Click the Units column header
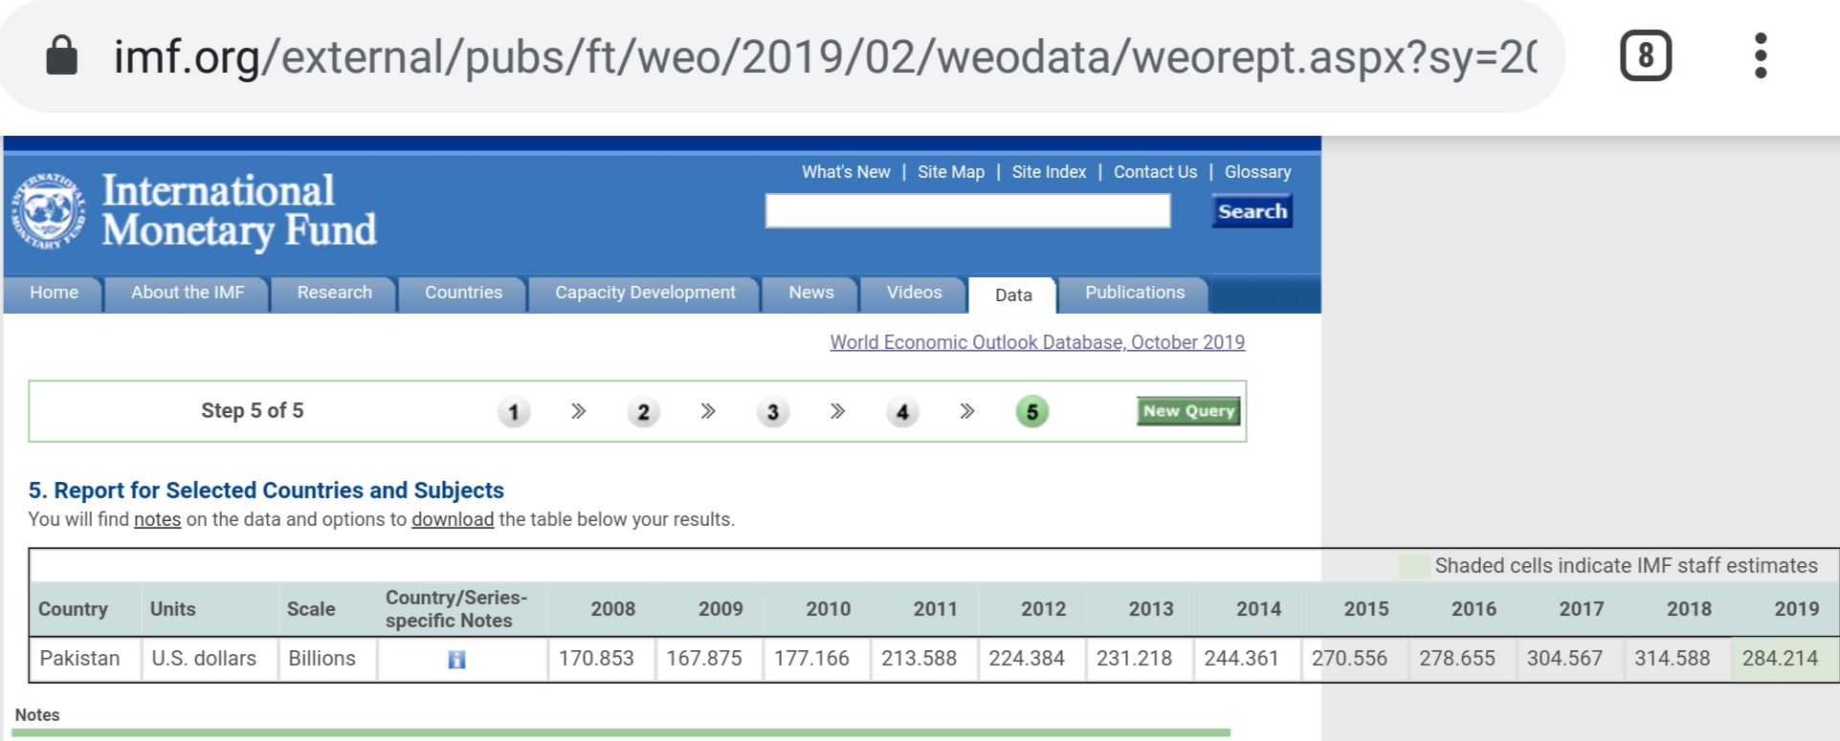 point(172,609)
